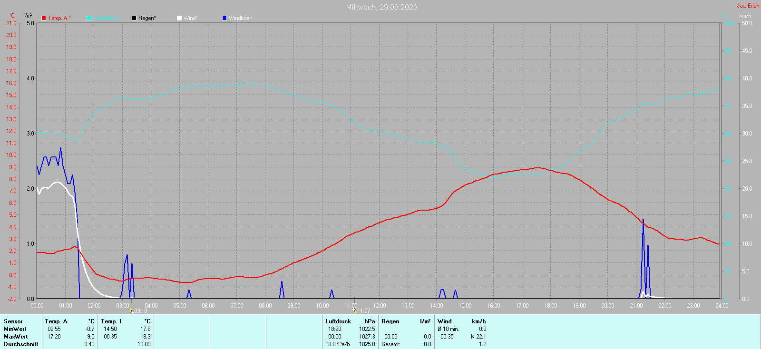Viewport: 761px width, 349px height.
Task: Select the 'Temp. A.*' legend label
Action: click(59, 18)
